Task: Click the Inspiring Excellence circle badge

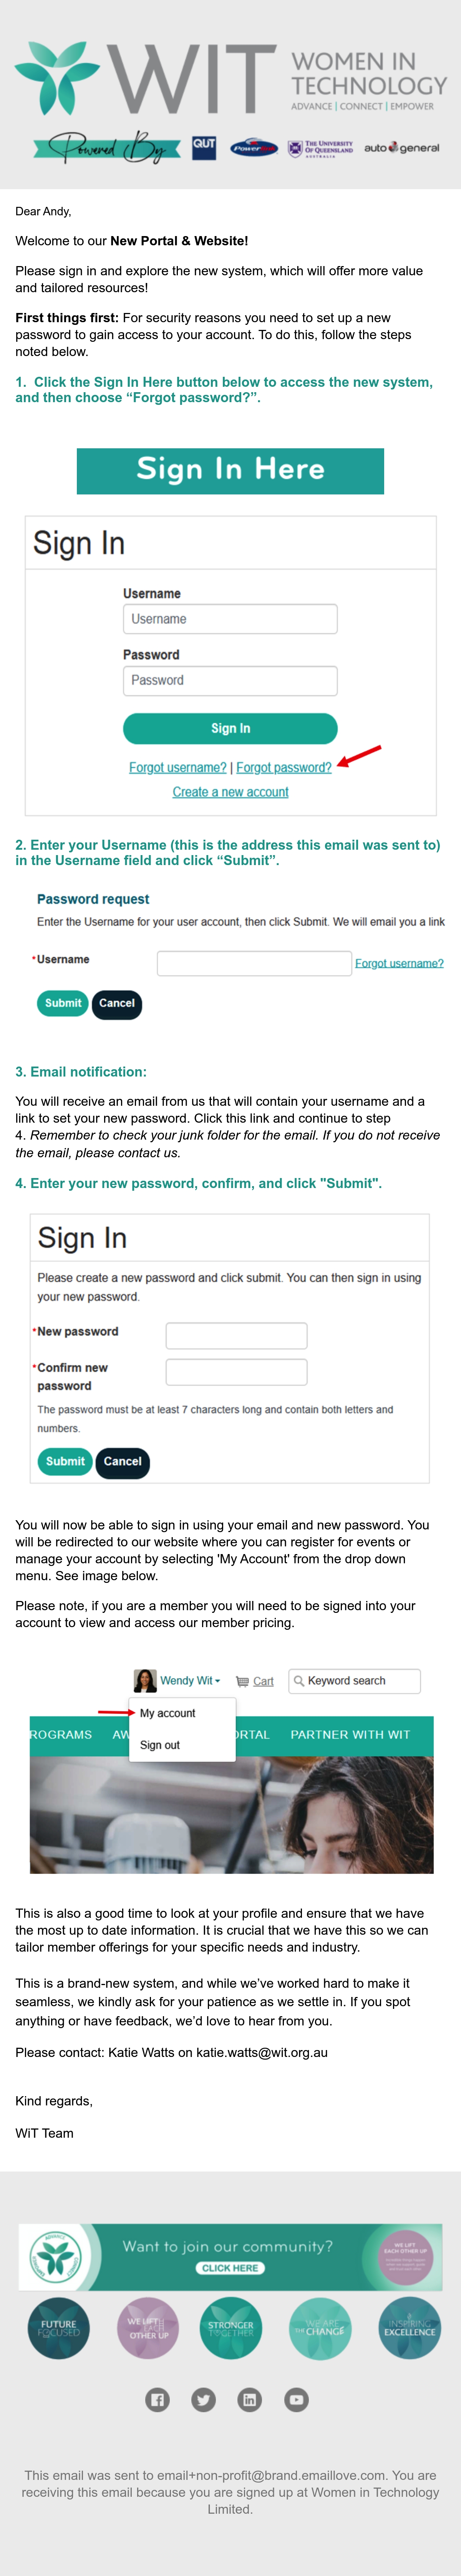Action: click(410, 2328)
